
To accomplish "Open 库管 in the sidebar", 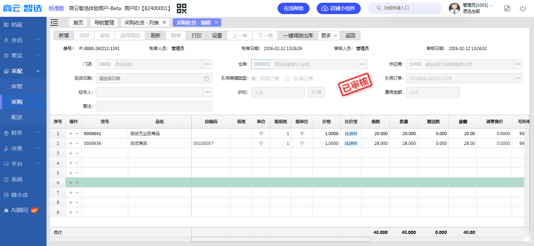I will pos(17,86).
